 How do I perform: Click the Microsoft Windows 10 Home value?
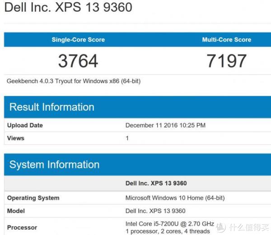175,198
